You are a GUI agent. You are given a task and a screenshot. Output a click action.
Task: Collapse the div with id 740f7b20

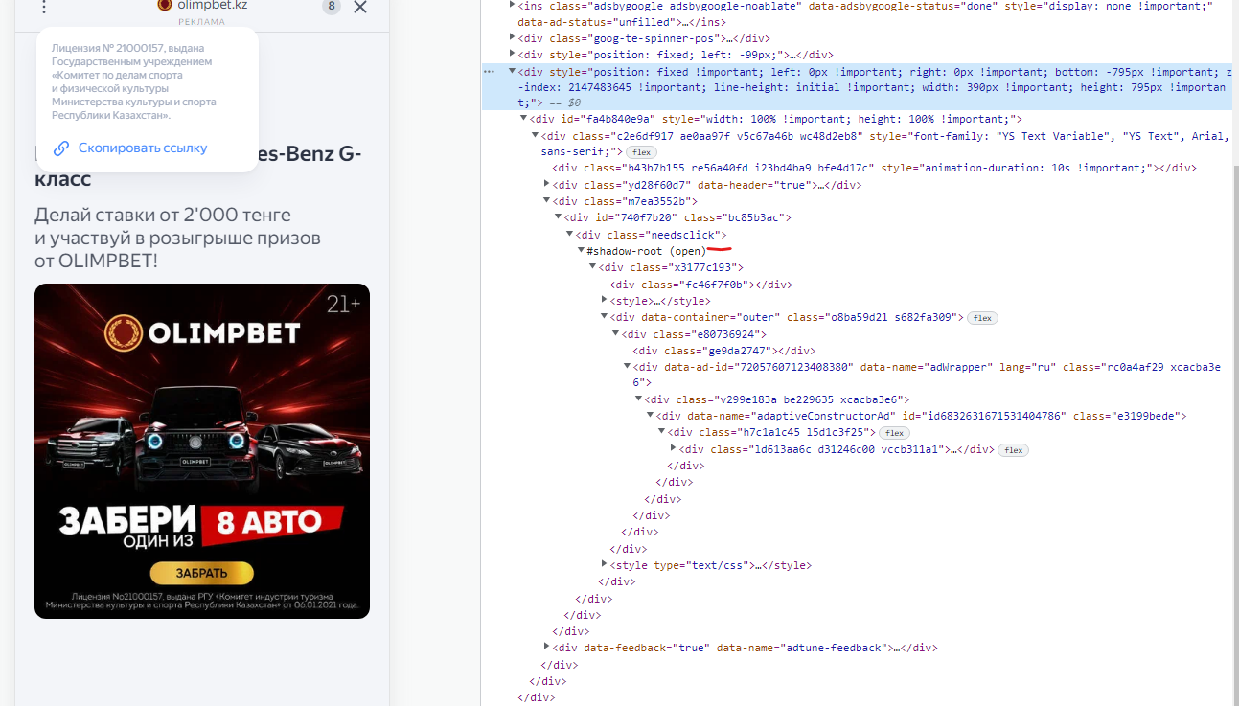[x=558, y=217]
